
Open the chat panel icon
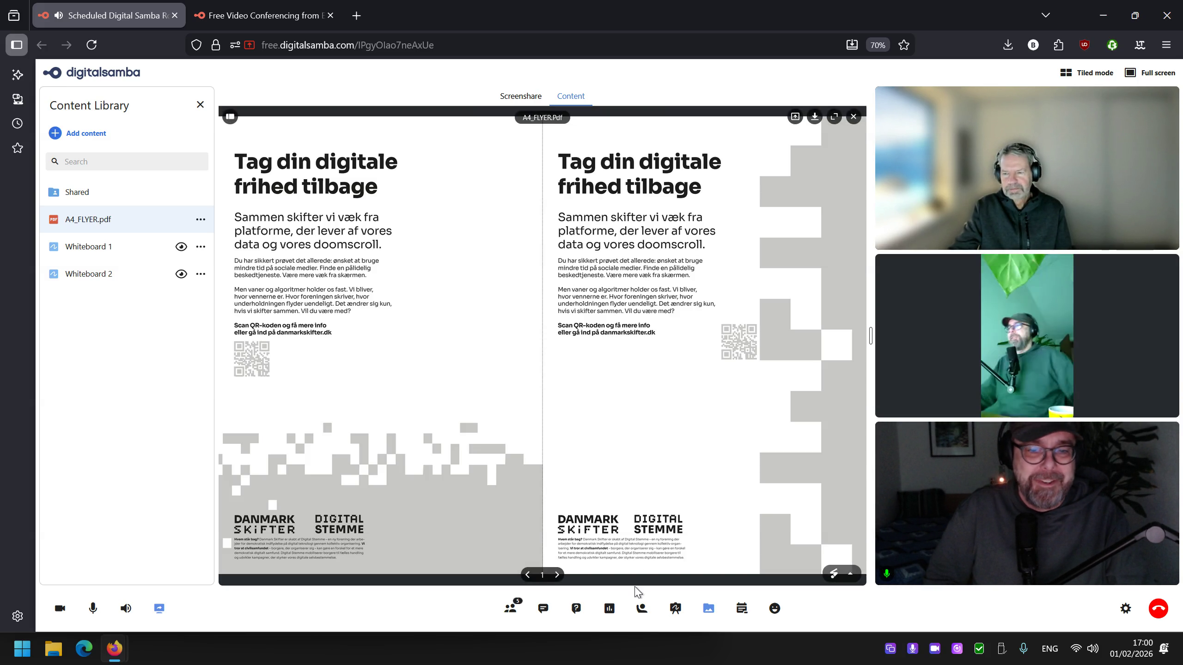(x=543, y=608)
